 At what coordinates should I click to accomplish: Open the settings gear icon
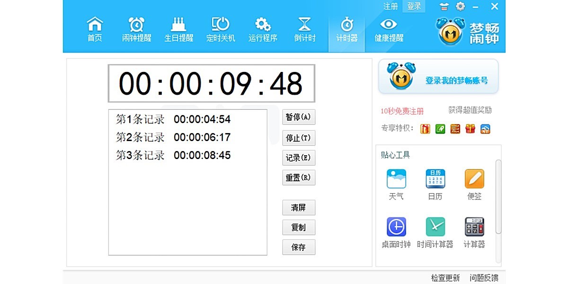458,6
